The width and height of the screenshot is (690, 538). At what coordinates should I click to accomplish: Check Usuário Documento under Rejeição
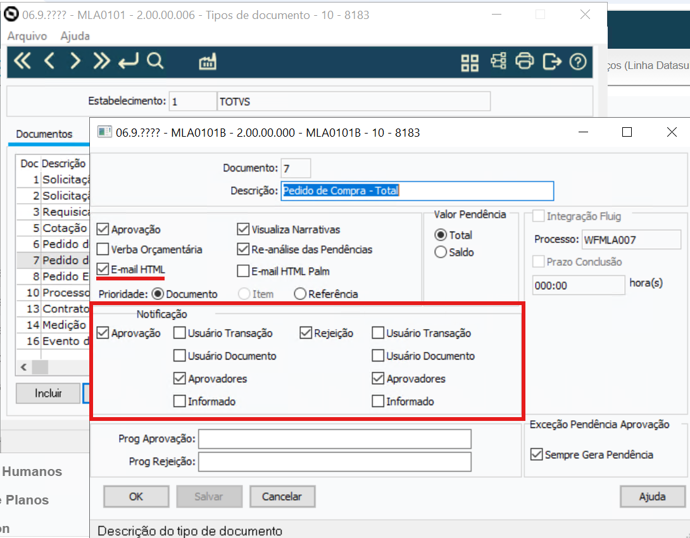(x=378, y=356)
